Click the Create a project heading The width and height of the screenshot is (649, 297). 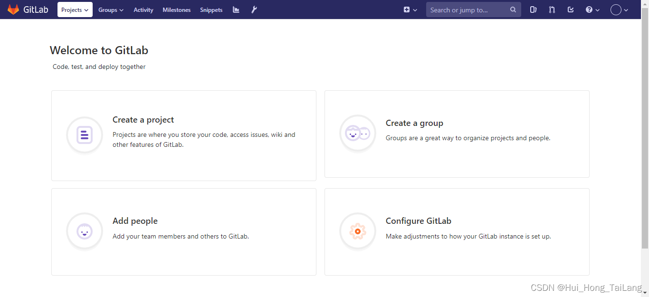[x=143, y=120]
